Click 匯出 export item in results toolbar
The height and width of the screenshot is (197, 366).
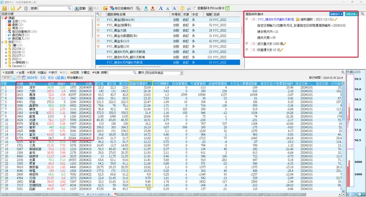pyautogui.click(x=42, y=73)
